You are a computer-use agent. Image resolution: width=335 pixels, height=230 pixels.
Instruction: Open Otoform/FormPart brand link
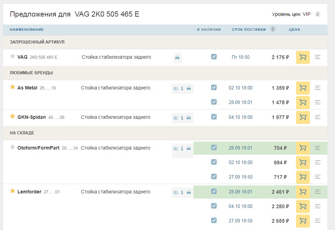point(38,148)
